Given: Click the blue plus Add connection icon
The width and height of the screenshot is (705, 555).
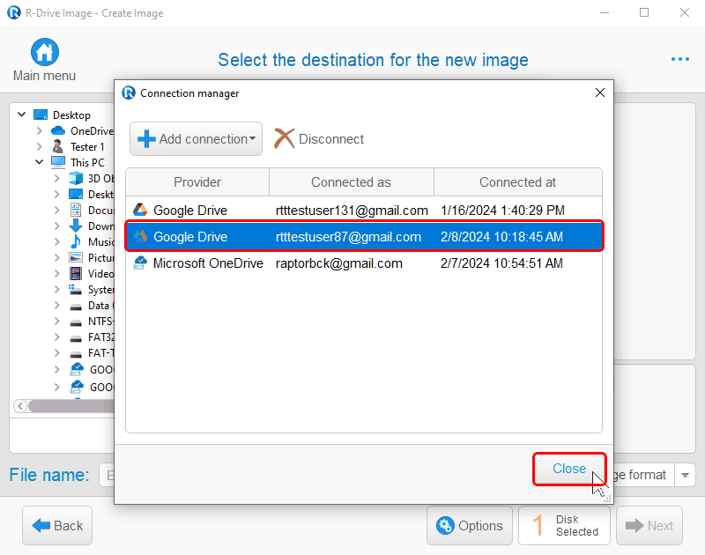Looking at the screenshot, I should [146, 139].
